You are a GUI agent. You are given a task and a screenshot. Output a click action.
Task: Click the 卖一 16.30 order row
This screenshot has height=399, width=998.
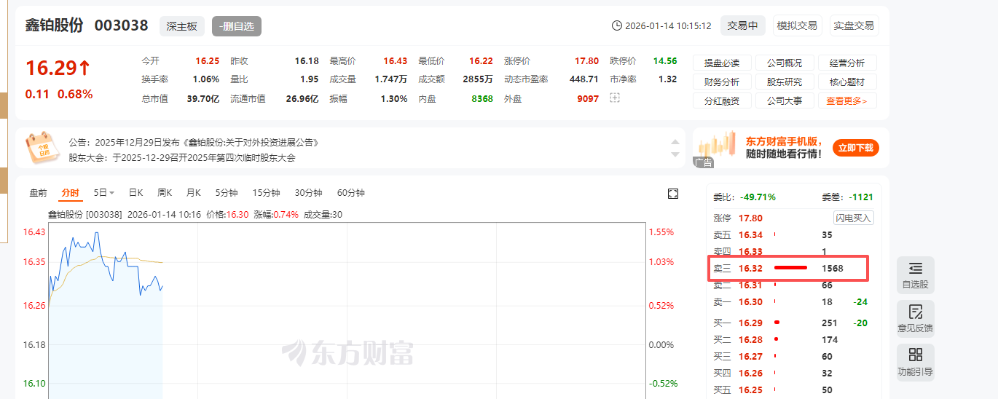pos(793,301)
